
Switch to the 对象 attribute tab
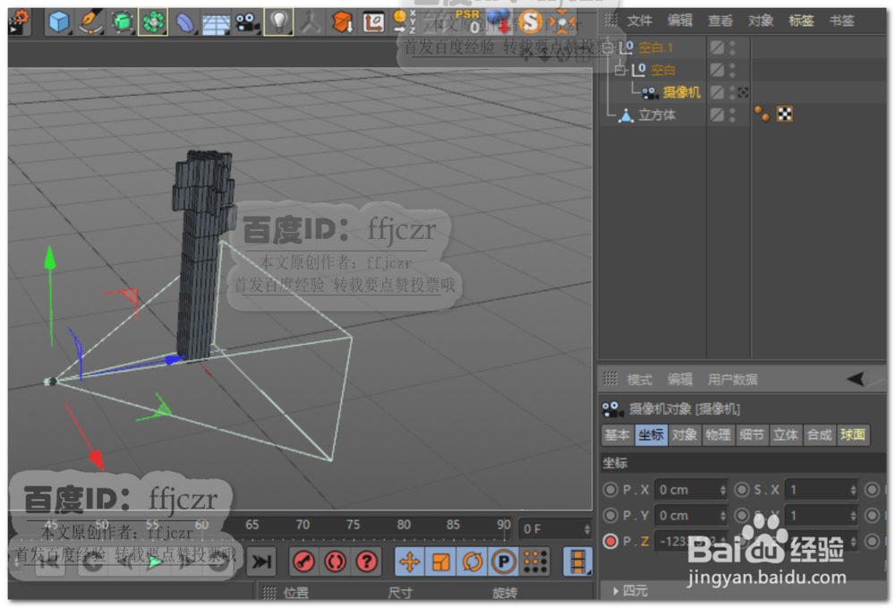[685, 435]
